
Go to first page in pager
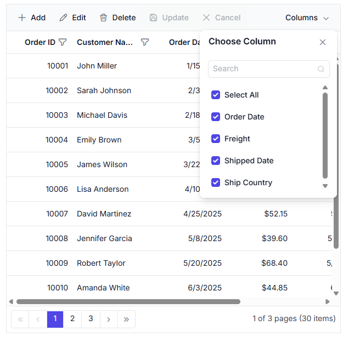point(20,319)
